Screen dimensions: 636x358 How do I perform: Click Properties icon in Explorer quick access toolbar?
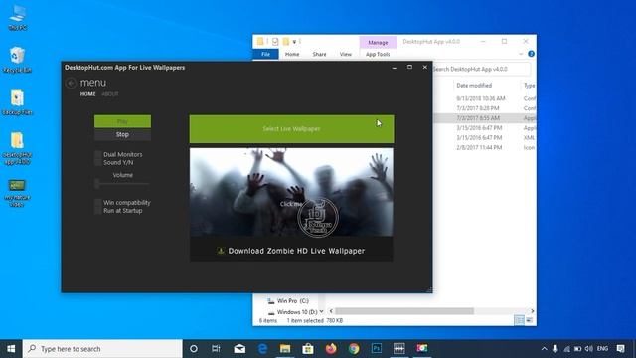275,42
